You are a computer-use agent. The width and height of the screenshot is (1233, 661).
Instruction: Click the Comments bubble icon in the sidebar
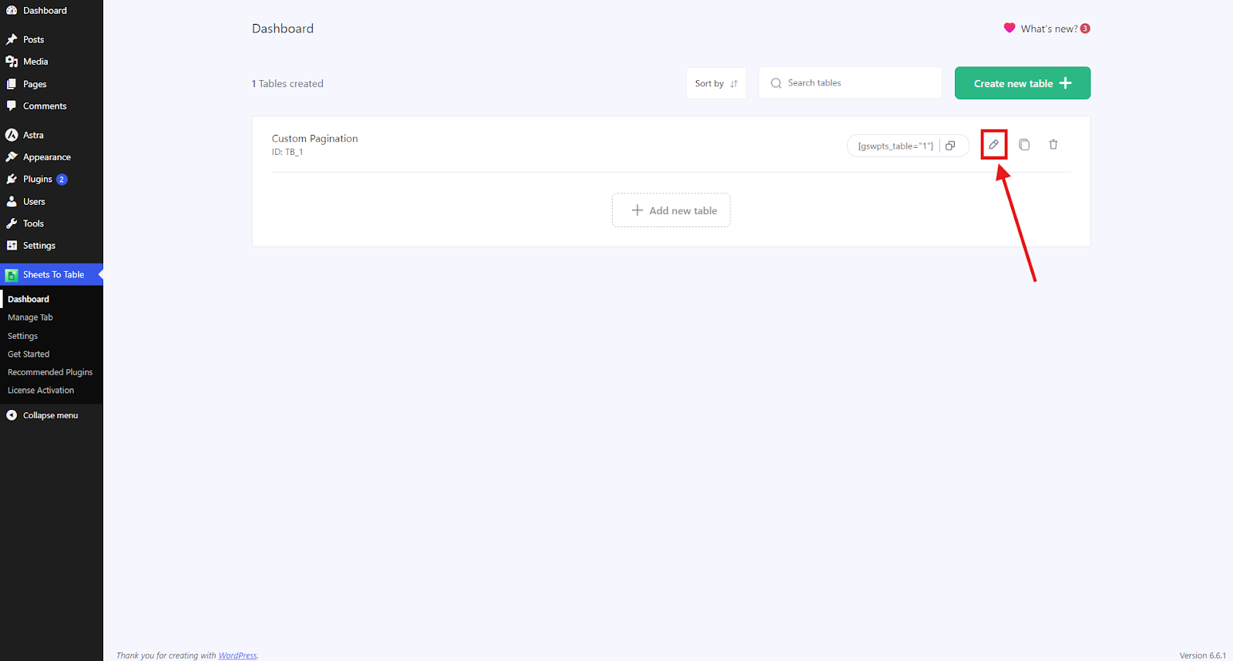[x=12, y=106]
